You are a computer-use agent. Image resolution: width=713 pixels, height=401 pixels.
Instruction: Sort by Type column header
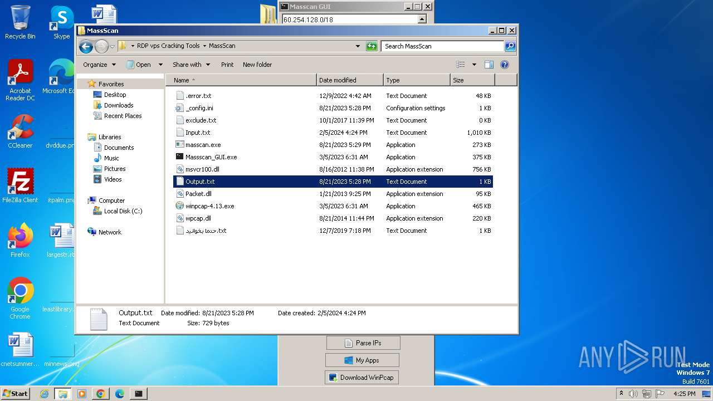[x=417, y=80]
